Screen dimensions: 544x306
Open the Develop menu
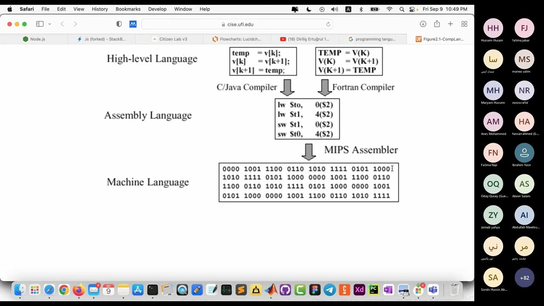pos(157,9)
